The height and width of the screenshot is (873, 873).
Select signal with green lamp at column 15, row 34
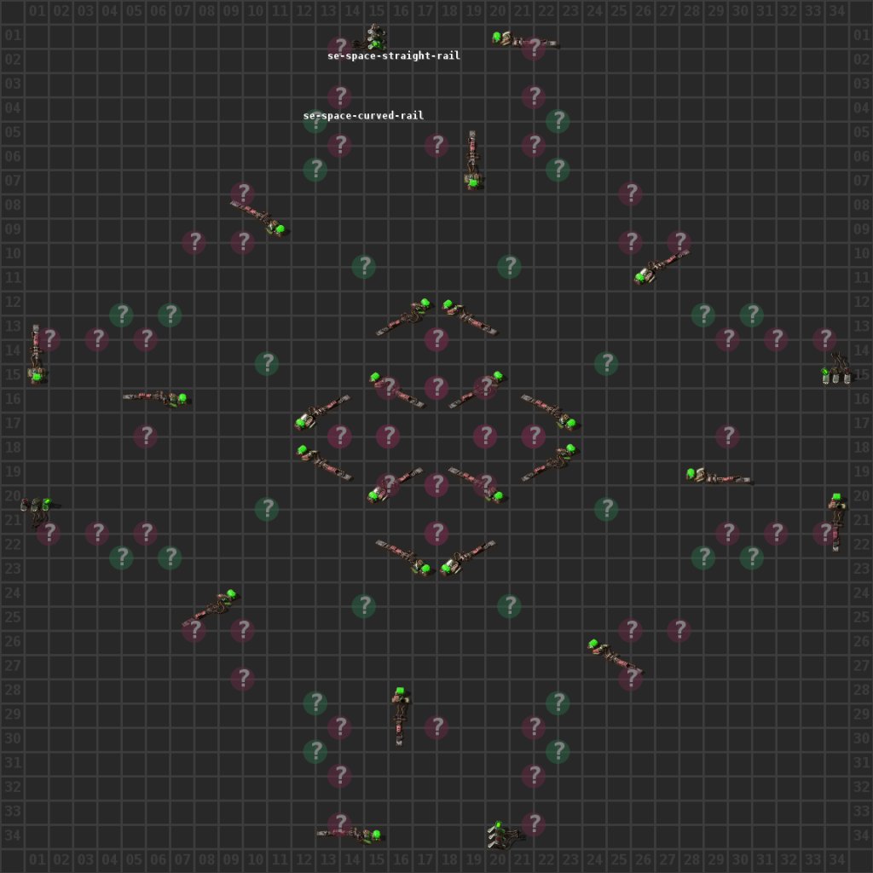(x=349, y=835)
